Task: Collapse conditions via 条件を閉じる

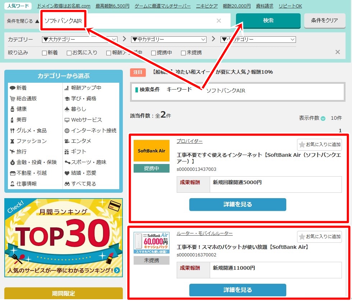Action: point(23,21)
